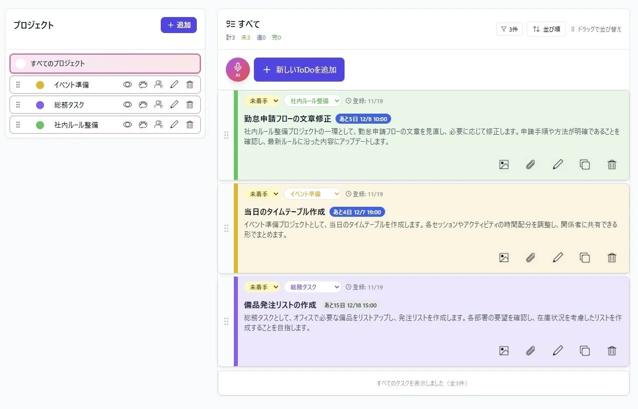The width and height of the screenshot is (638, 409).
Task: Hide the 総務タスク project with the eye icon
Action: (x=128, y=104)
